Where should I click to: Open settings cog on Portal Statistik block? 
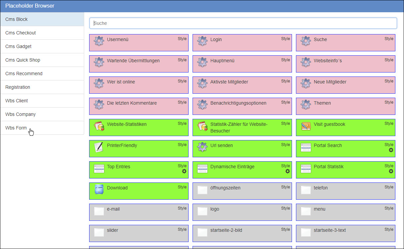(x=391, y=171)
